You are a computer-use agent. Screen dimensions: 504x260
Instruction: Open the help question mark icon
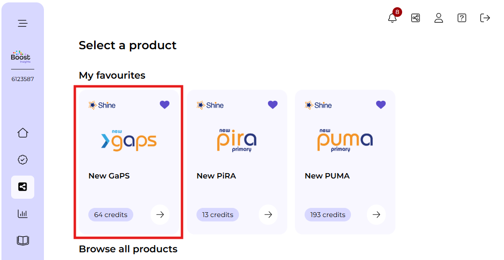pyautogui.click(x=462, y=18)
